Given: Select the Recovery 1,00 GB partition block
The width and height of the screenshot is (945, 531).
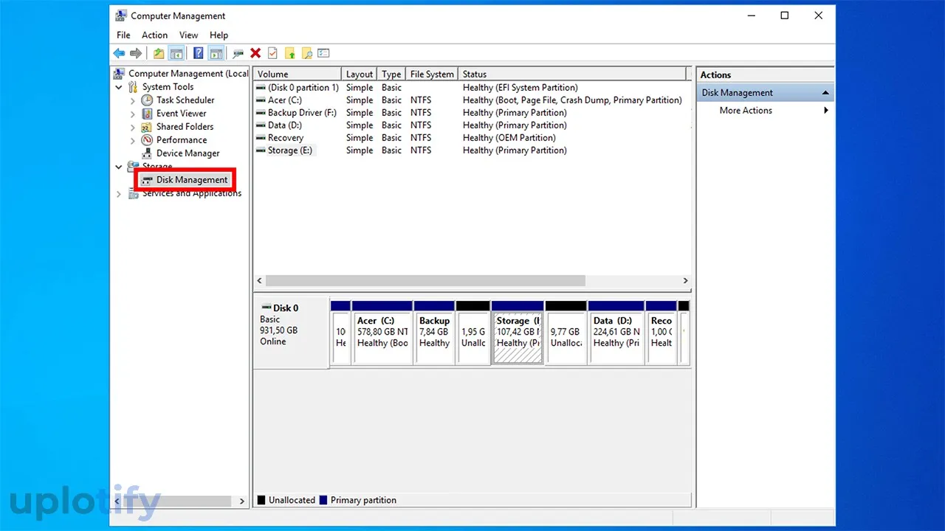Looking at the screenshot, I should pyautogui.click(x=661, y=332).
